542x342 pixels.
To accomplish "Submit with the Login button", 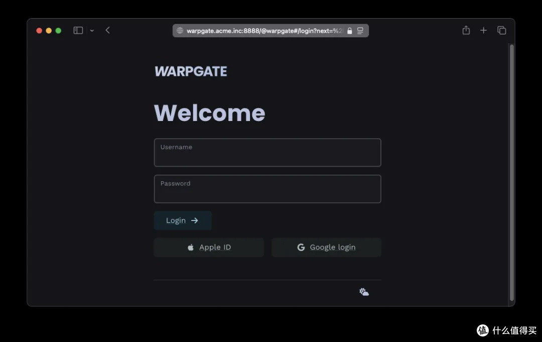I will (x=183, y=220).
